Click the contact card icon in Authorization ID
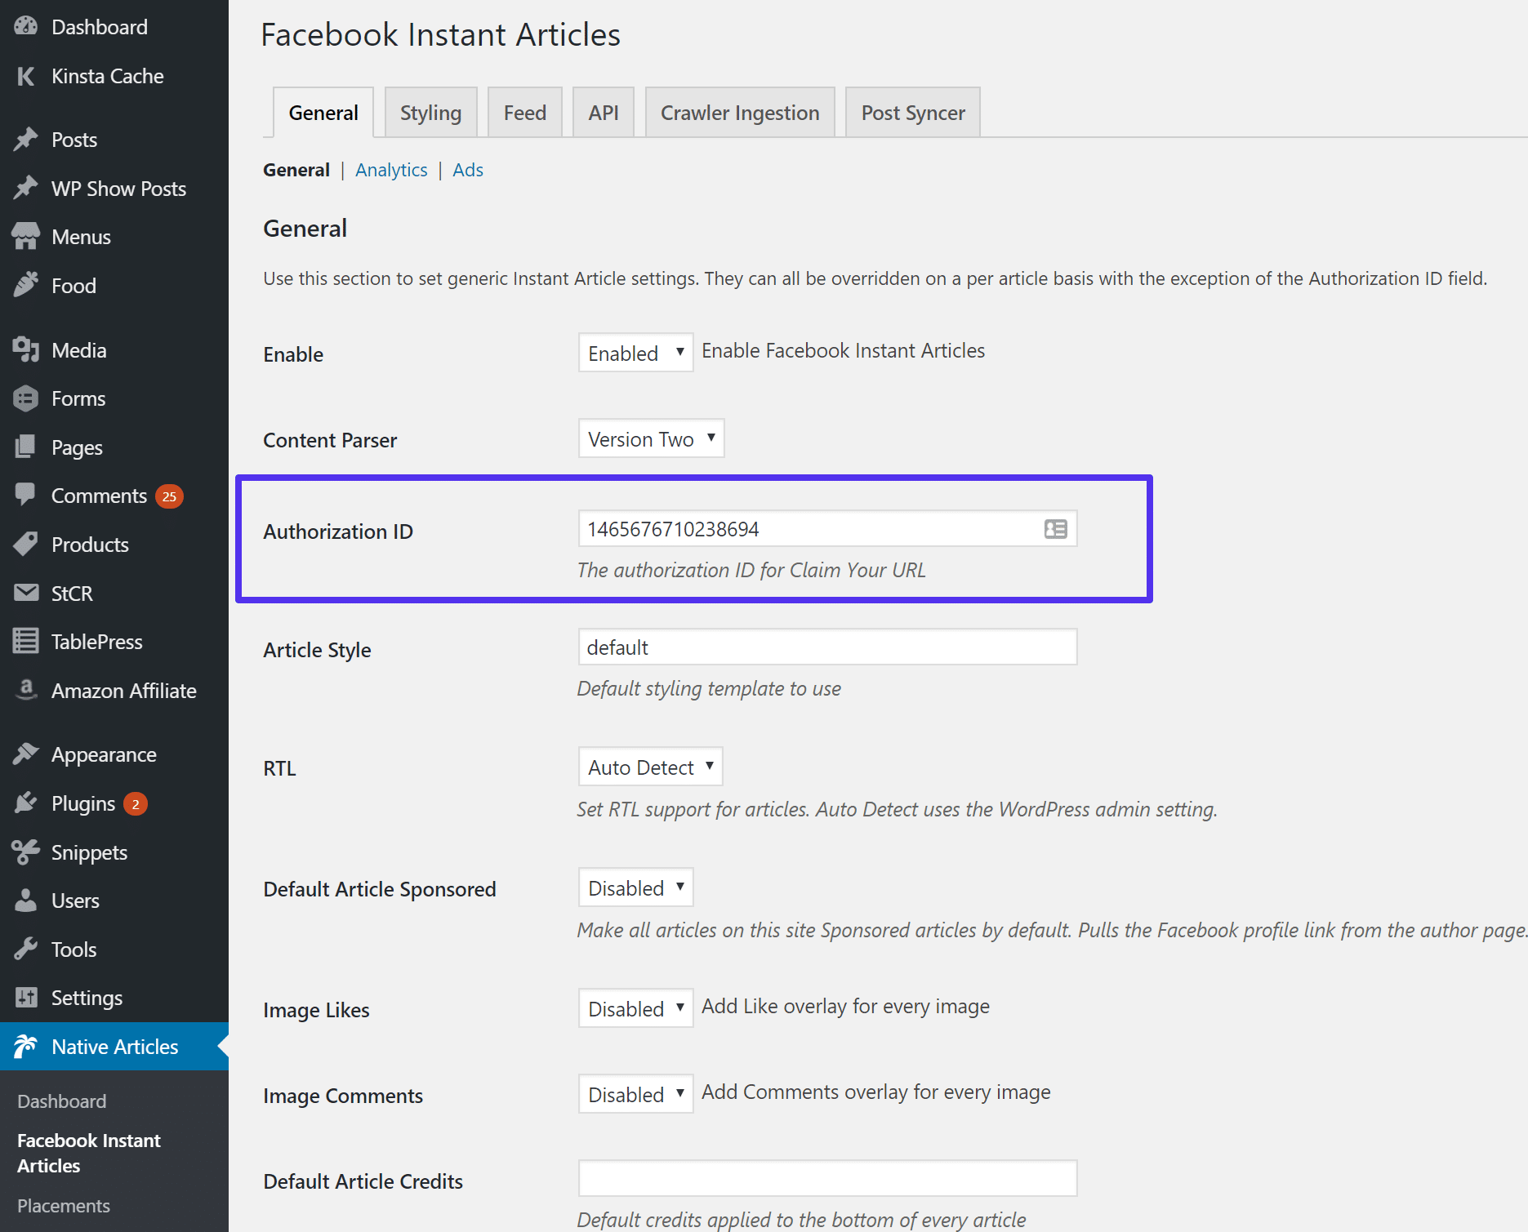Image resolution: width=1528 pixels, height=1232 pixels. tap(1055, 529)
